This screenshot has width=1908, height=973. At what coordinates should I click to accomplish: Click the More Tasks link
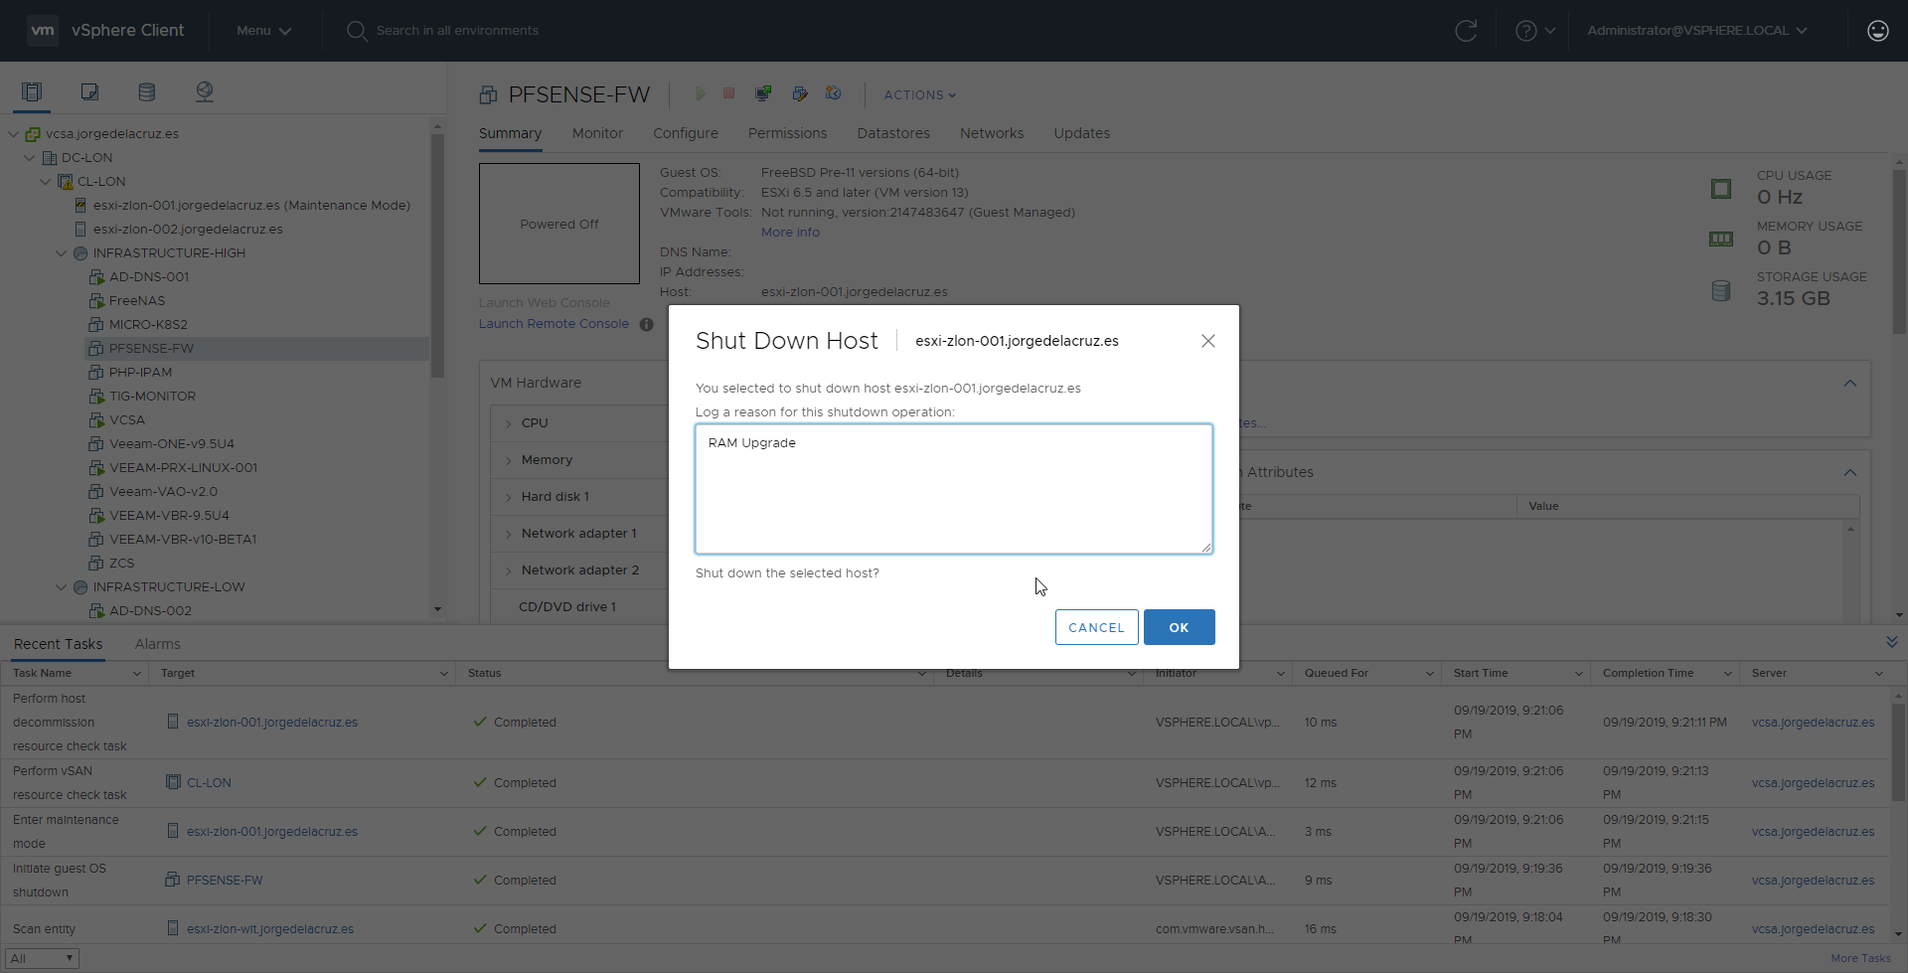click(1860, 958)
